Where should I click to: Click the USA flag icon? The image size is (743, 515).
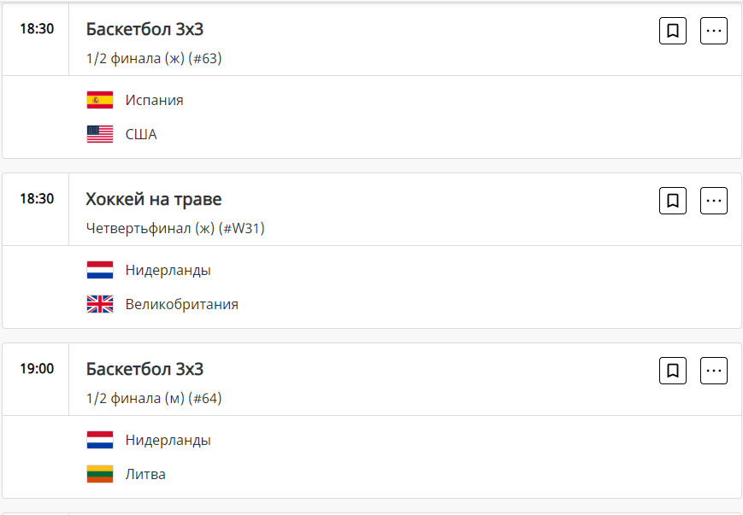pos(100,134)
